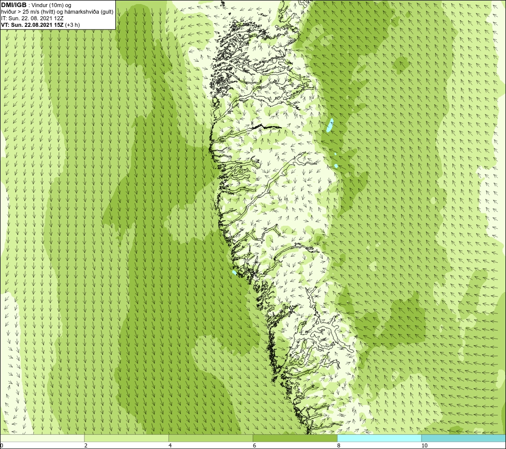Click the 'IT: Sun. 22. 08. 2021 12Z' line
This screenshot has width=506, height=449.
coord(32,18)
